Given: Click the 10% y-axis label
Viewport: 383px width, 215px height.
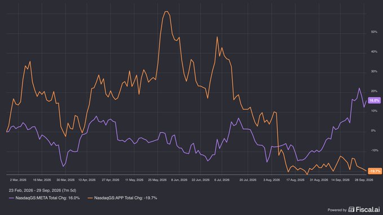Looking at the screenshot, I should point(374,111).
